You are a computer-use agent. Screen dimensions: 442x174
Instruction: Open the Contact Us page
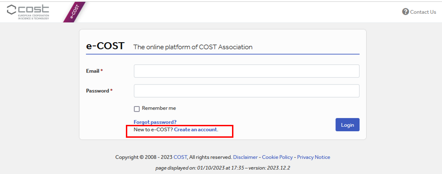423,12
